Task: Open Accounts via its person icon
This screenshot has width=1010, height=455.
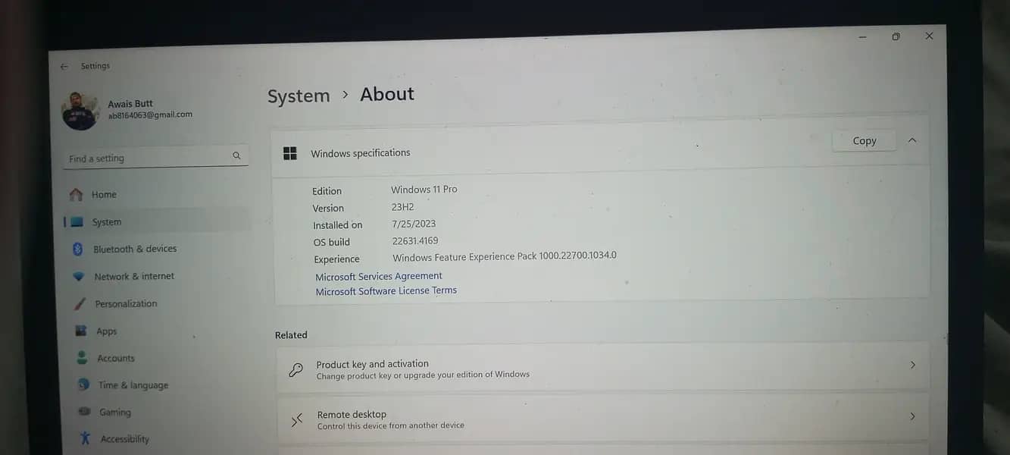Action: click(x=82, y=358)
